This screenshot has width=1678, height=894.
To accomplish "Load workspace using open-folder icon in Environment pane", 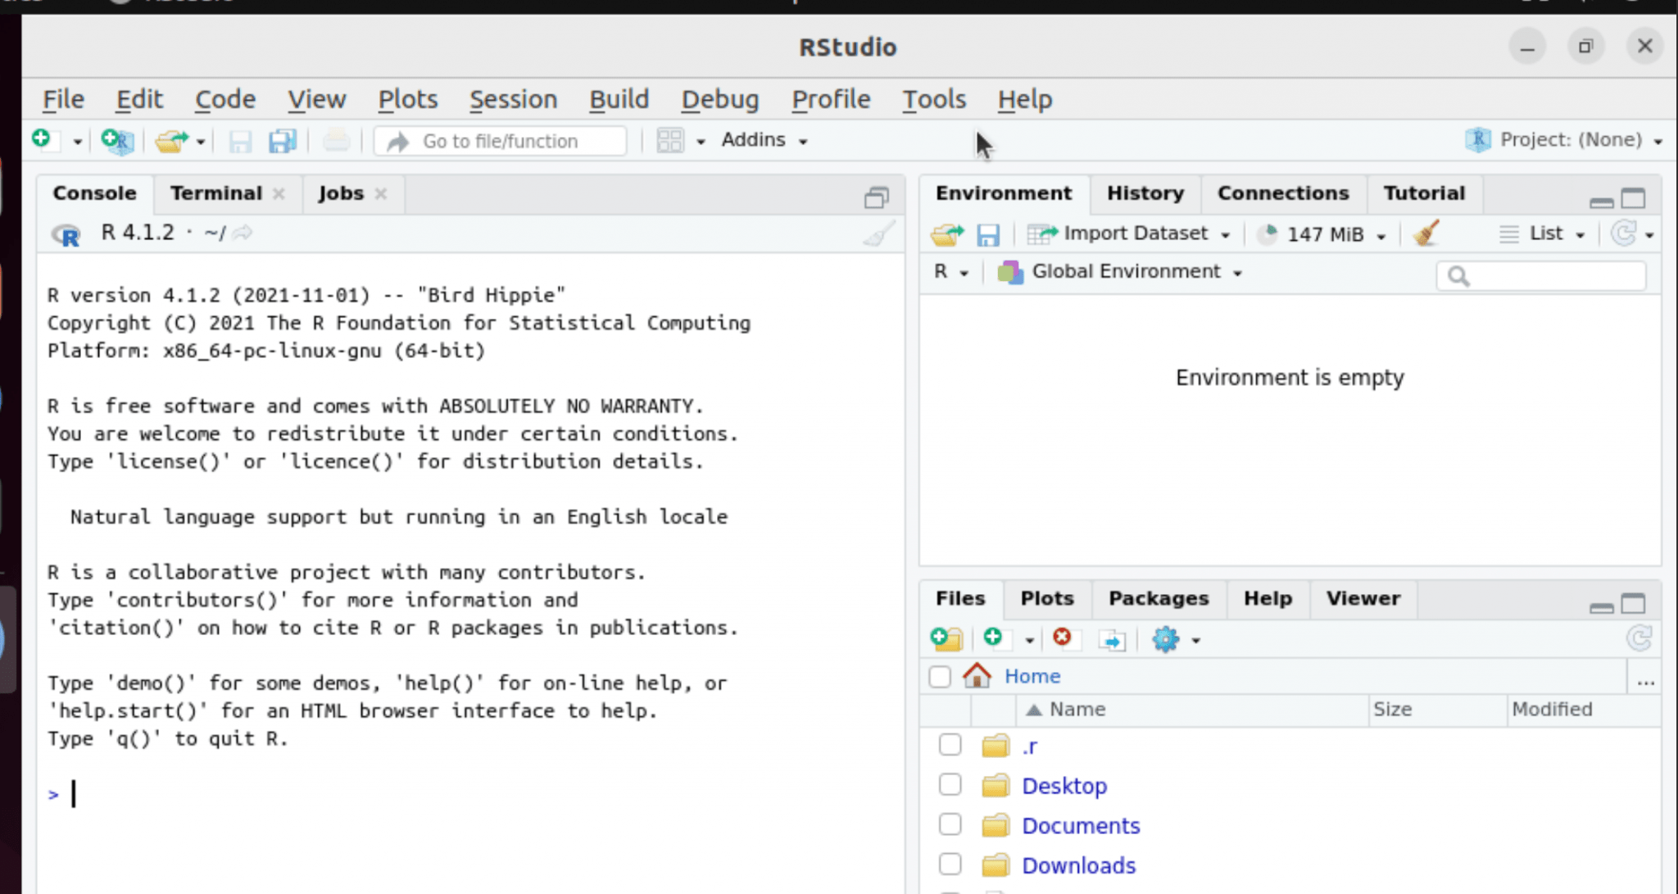I will pos(946,234).
